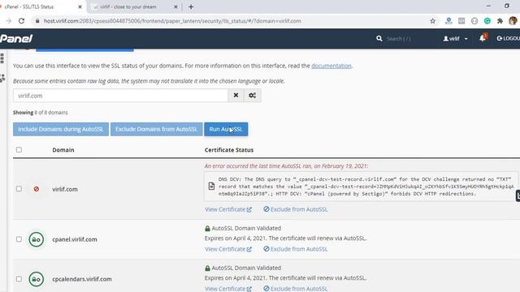The width and height of the screenshot is (520, 292).
Task: Open the notifications bell icon
Action: click(483, 38)
